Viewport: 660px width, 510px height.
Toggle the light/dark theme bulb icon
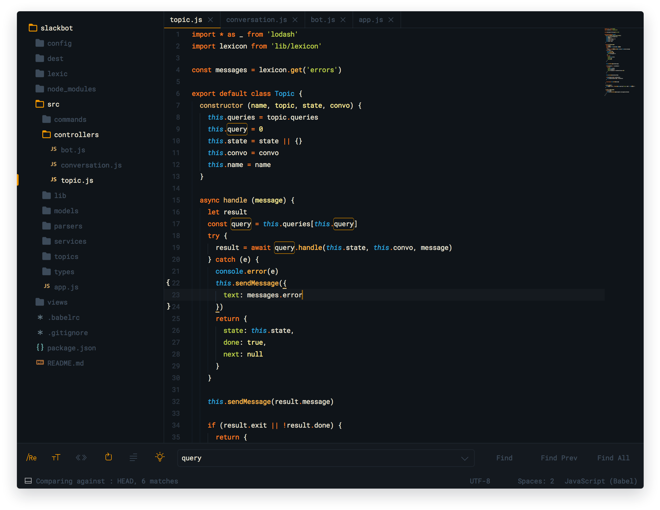click(x=160, y=458)
